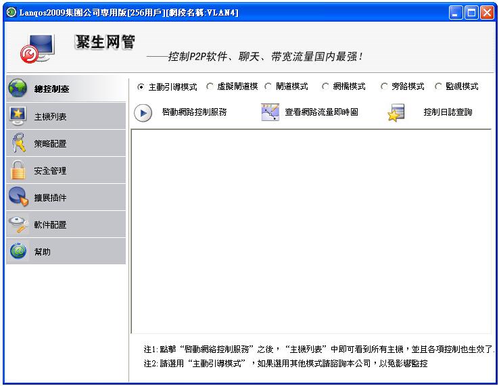Click the @ icon for 幫助

18,251
